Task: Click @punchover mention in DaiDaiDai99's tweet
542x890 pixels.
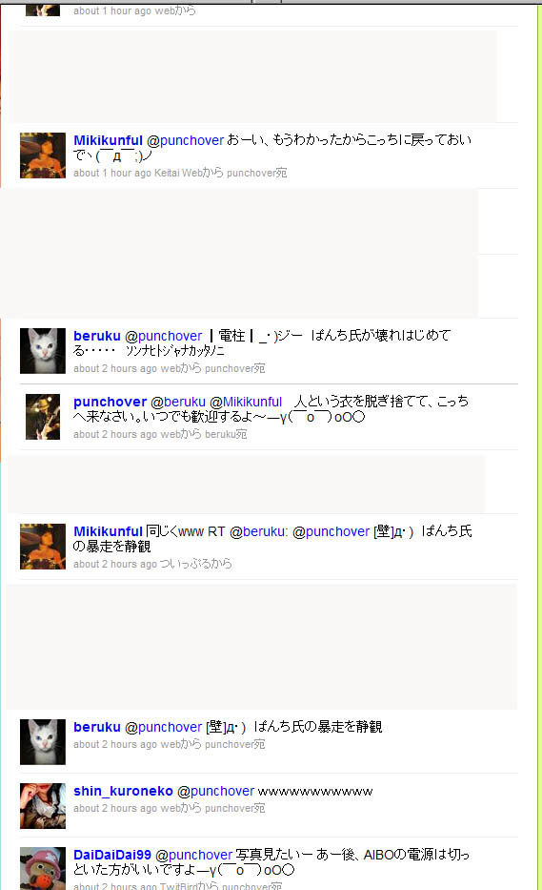Action: click(194, 855)
